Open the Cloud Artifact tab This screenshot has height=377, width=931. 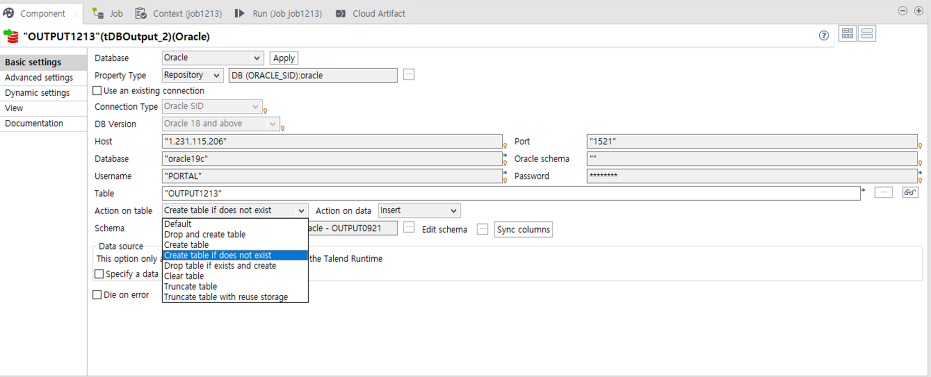click(371, 13)
